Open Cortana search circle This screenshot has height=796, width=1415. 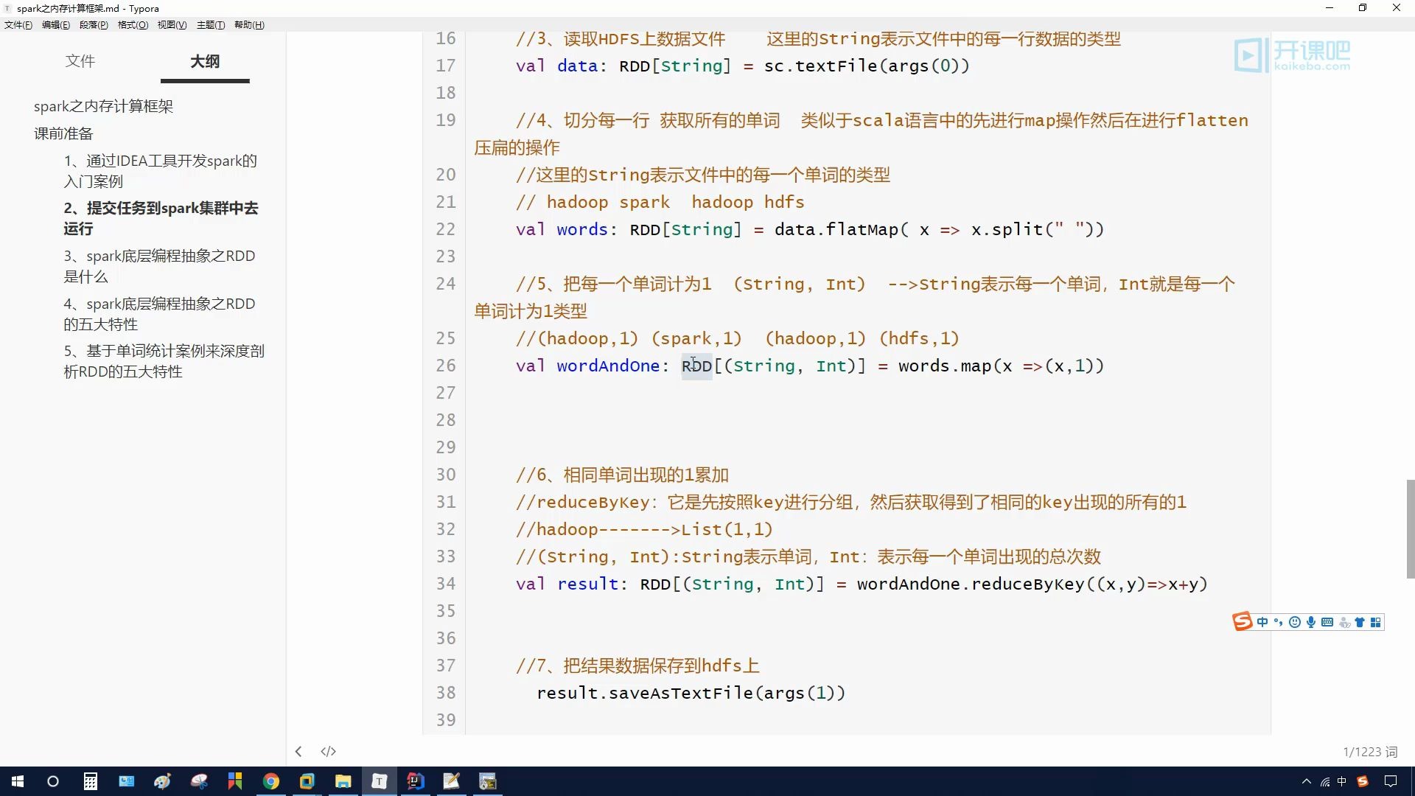(53, 781)
